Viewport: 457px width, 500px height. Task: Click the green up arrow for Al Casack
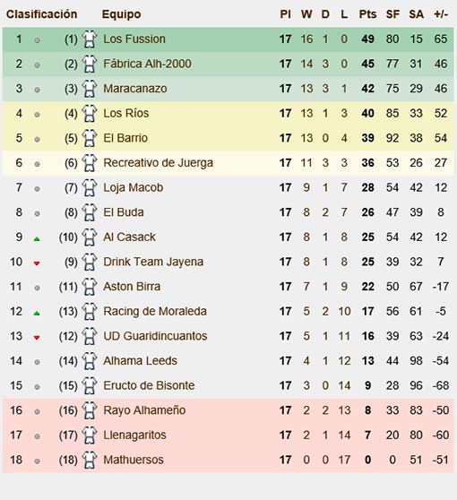coord(37,239)
